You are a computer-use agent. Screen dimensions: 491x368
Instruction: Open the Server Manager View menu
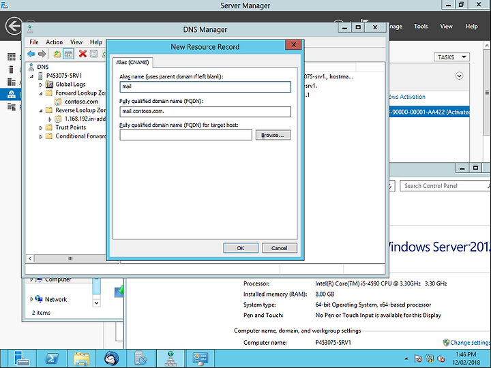[446, 27]
